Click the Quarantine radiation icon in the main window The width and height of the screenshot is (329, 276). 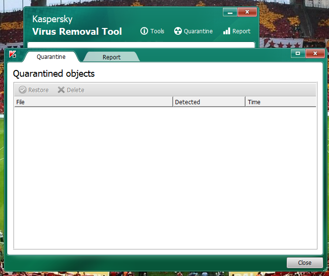point(178,31)
